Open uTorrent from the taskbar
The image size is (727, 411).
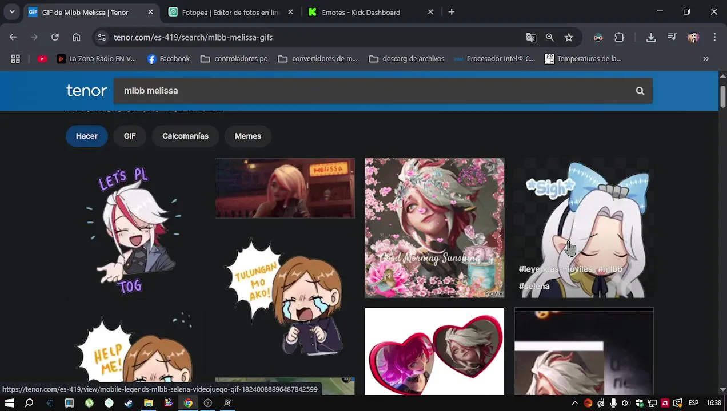89,403
